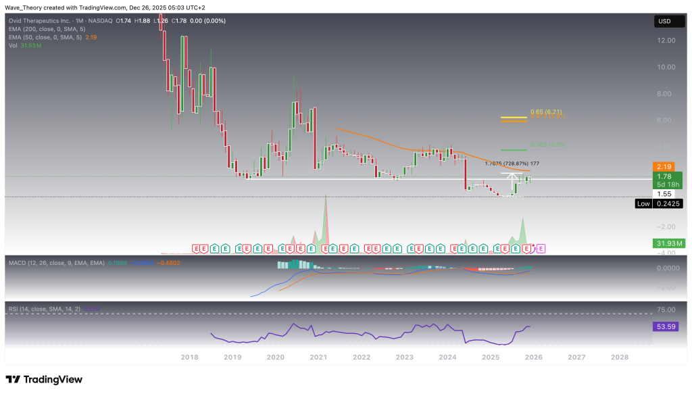This screenshot has width=692, height=394.
Task: Click the orange 2.19 EMA price label
Action: pyautogui.click(x=666, y=166)
